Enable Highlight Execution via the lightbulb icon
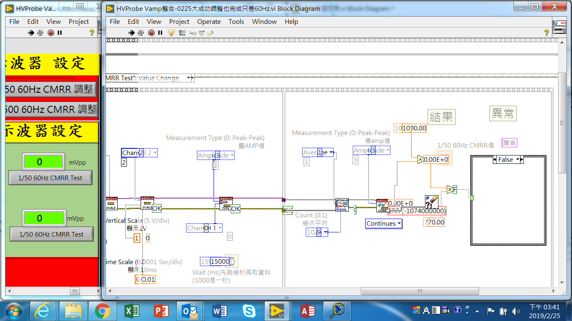Screen dimensions: 572x321 point(171,33)
